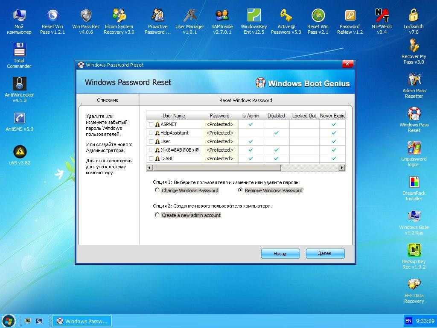Open the uVS v3.82 desktop icon

20,155
